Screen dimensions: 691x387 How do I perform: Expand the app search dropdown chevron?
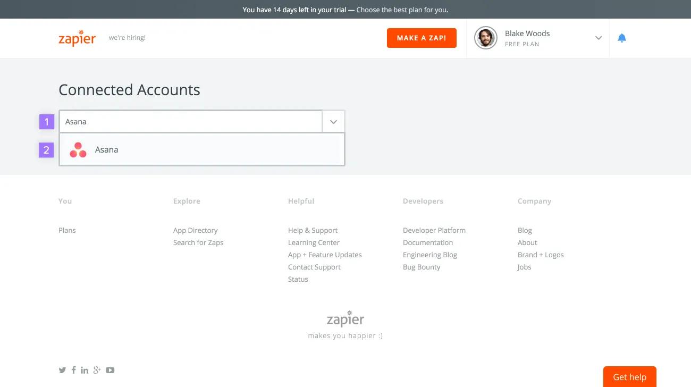click(x=333, y=121)
